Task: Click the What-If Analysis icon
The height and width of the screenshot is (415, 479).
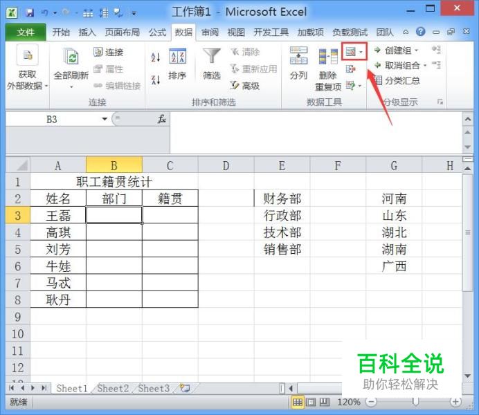Action: pyautogui.click(x=351, y=86)
